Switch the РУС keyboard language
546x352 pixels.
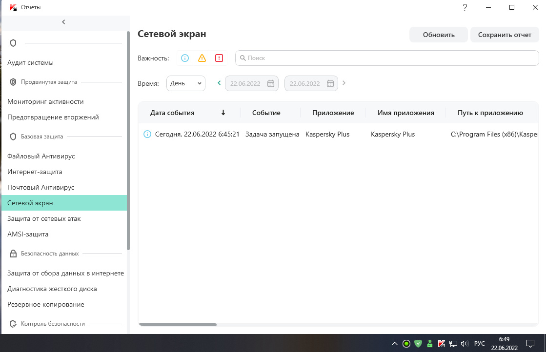pyautogui.click(x=480, y=344)
